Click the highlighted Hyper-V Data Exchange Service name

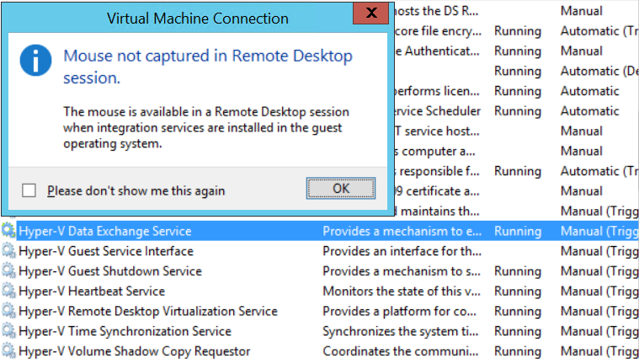(105, 231)
